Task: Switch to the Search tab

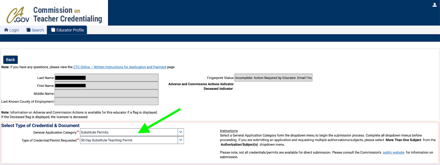Action: click(x=35, y=30)
